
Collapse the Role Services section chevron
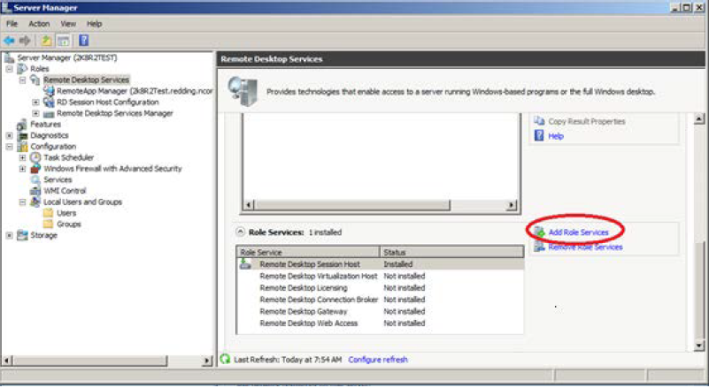tap(241, 232)
